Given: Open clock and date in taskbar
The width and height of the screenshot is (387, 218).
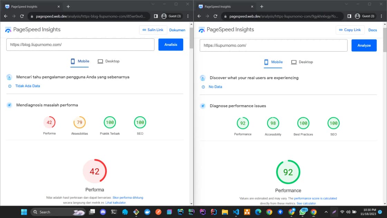Looking at the screenshot, I should pos(368,212).
